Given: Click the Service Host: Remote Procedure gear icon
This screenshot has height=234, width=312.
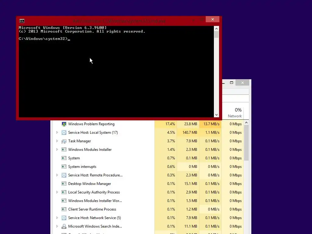Looking at the screenshot, I should point(64,175).
